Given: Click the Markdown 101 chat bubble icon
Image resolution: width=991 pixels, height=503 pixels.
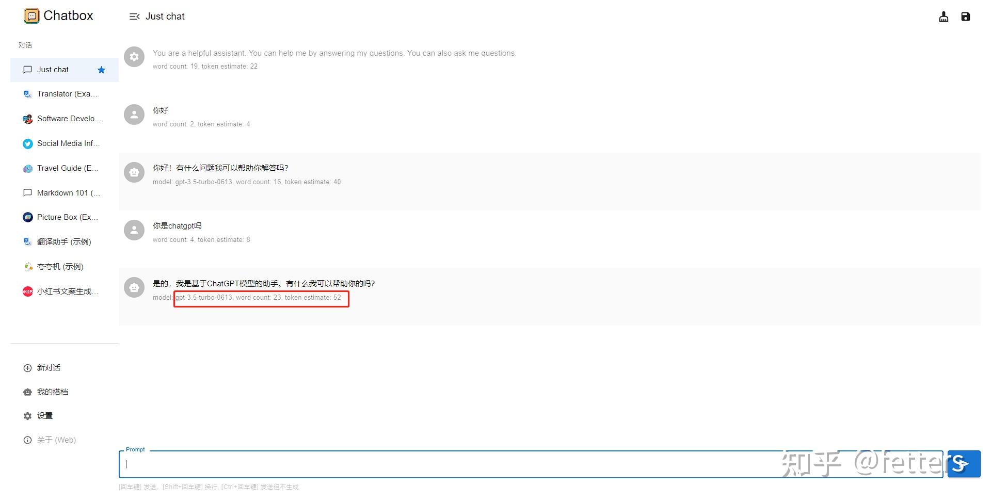Looking at the screenshot, I should [28, 193].
